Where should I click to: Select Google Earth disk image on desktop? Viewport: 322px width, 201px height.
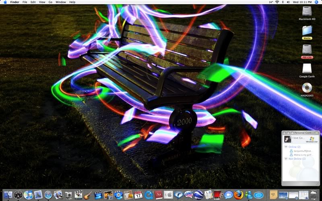307,71
